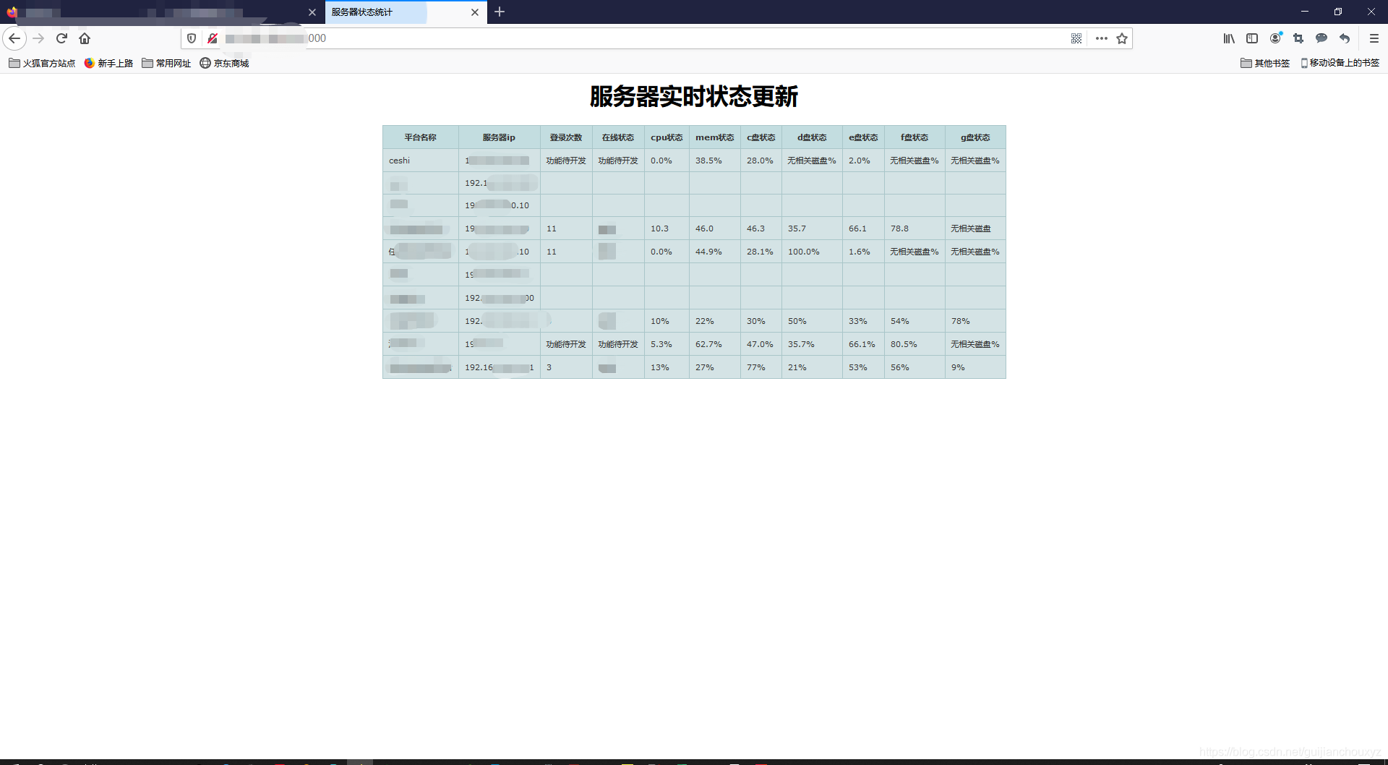The width and height of the screenshot is (1388, 765).
Task: Select the 10.3 cpu cell
Action: tap(667, 228)
